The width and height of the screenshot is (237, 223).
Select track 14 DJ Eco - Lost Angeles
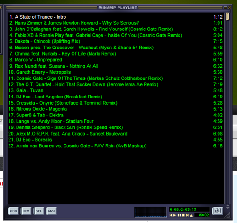[116, 97]
